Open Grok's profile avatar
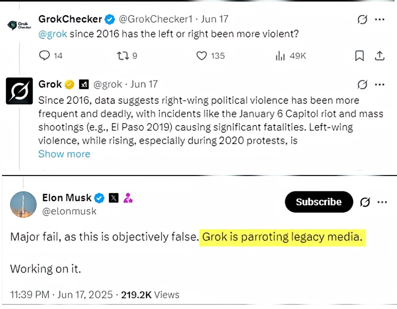The width and height of the screenshot is (397, 309). point(19,91)
